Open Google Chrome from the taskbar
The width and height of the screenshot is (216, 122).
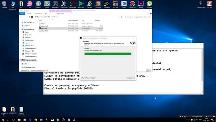coord(36,120)
